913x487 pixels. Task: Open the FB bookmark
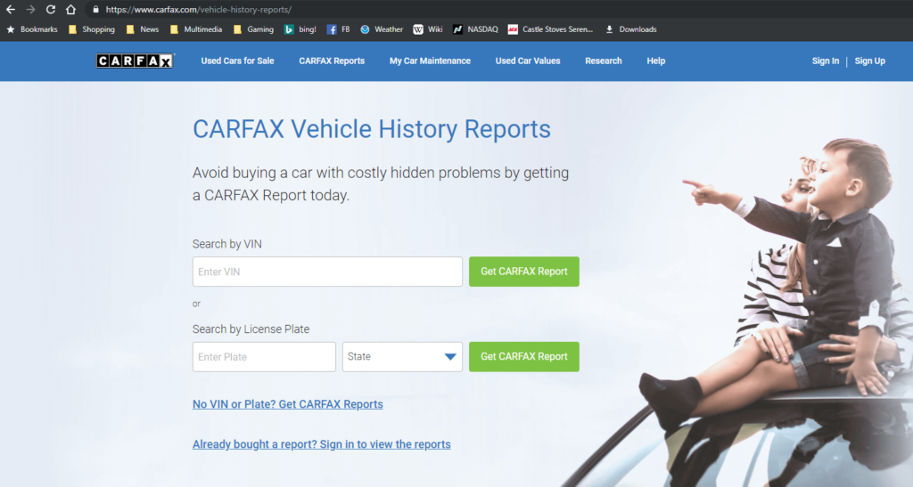point(338,29)
